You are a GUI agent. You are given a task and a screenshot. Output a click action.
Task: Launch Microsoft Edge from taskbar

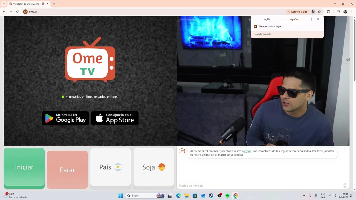(x=178, y=196)
